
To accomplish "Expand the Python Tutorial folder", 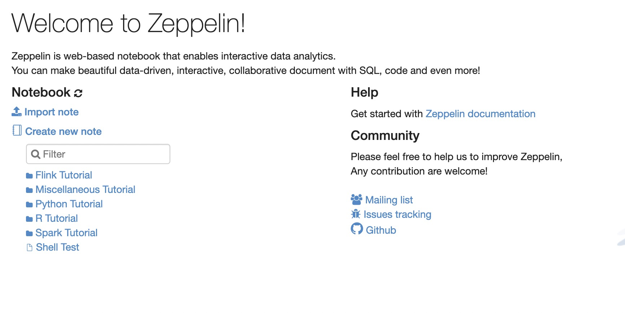I will coord(69,204).
